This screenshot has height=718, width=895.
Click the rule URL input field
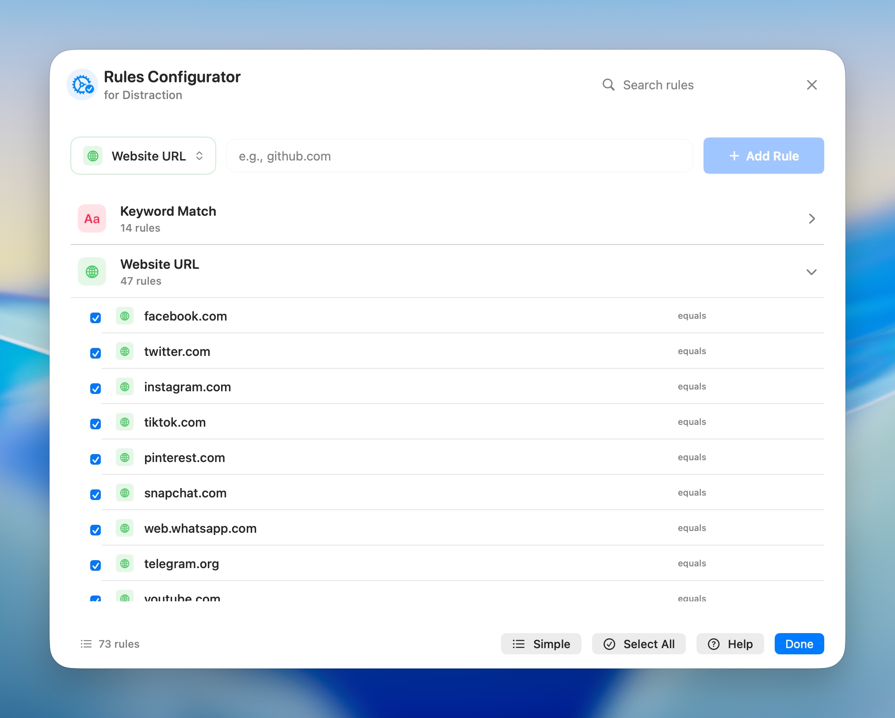[x=458, y=156]
